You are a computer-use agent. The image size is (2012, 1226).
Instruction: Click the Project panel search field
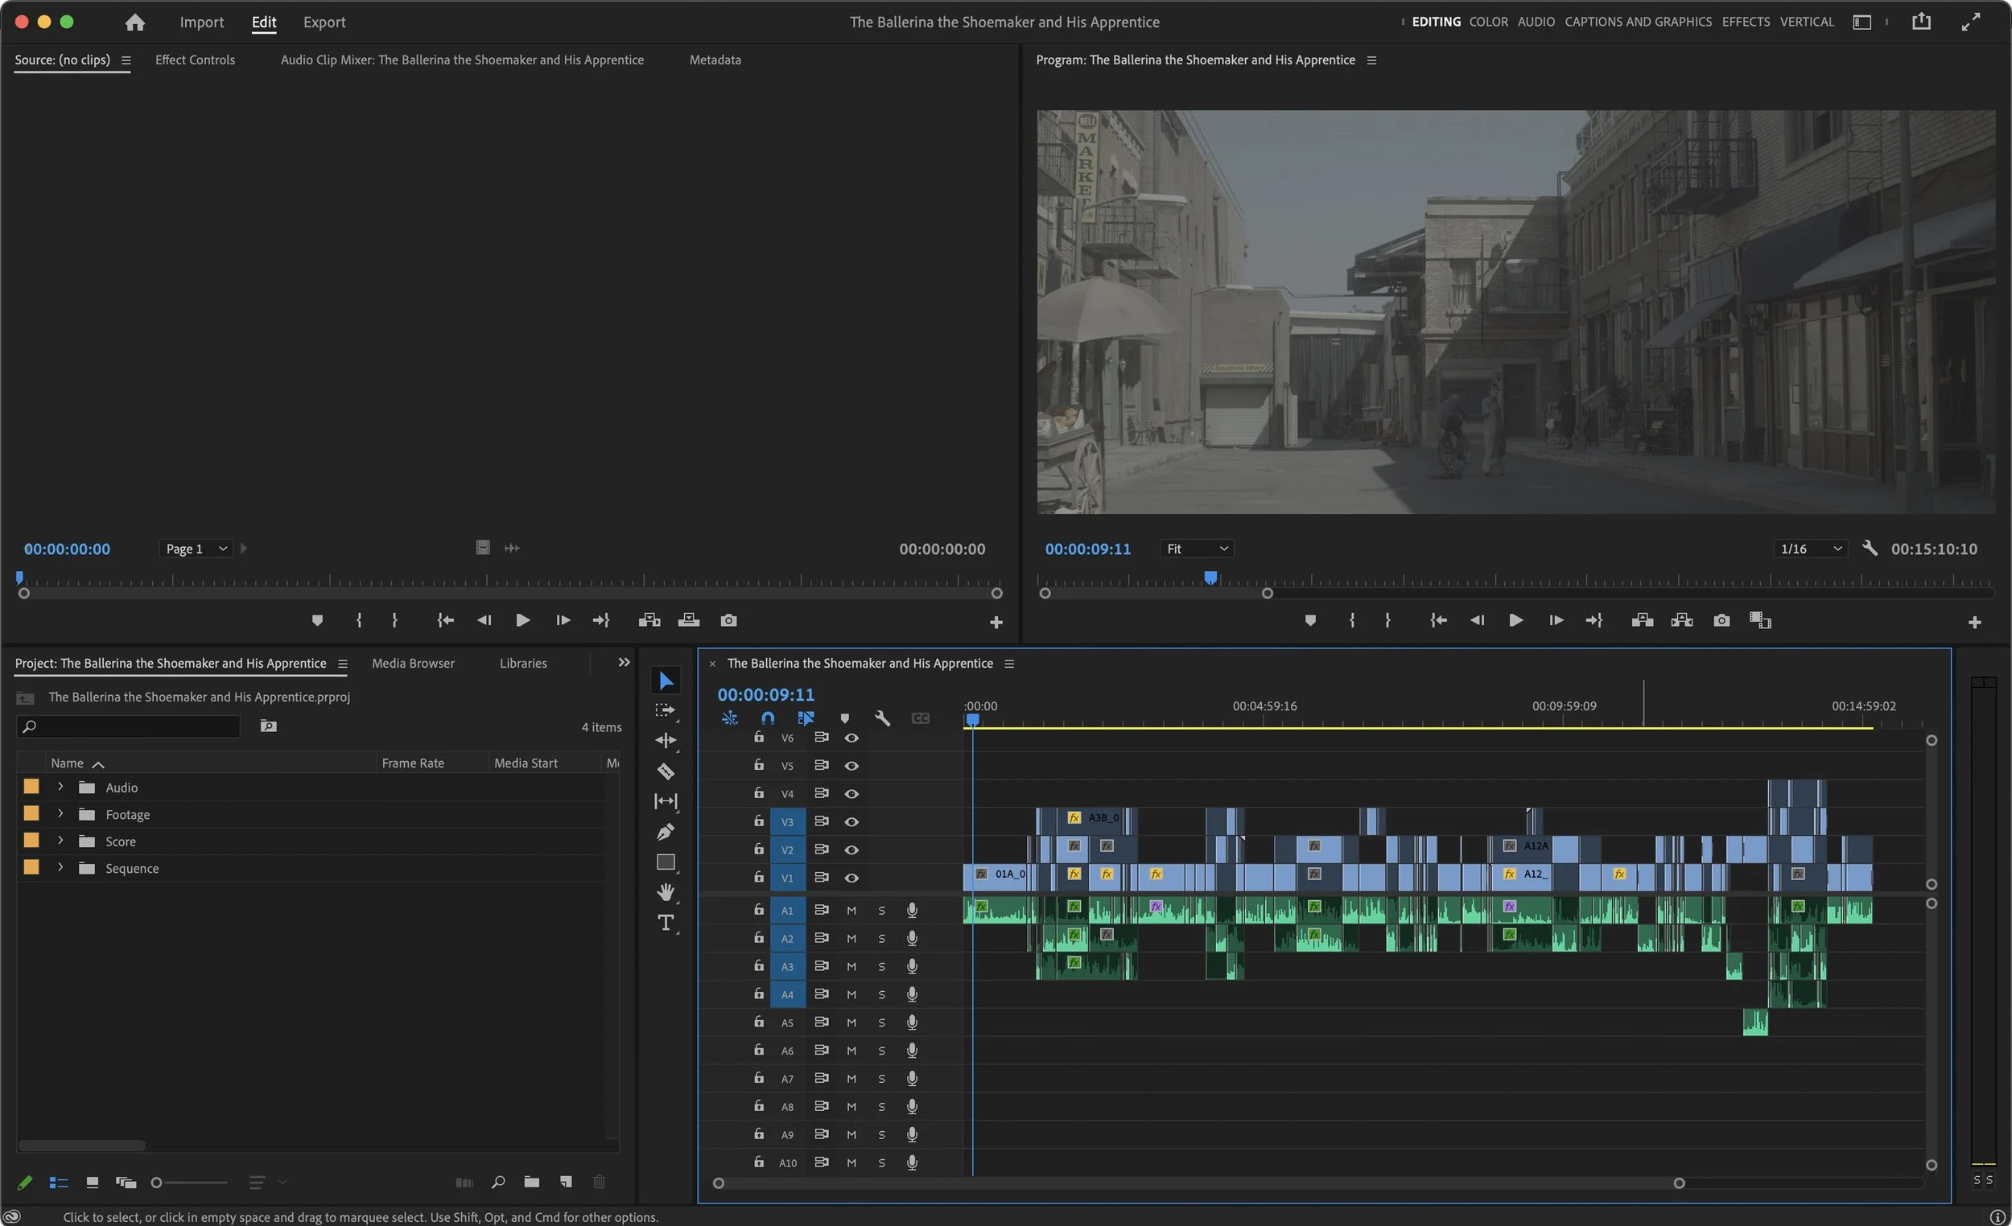click(130, 726)
